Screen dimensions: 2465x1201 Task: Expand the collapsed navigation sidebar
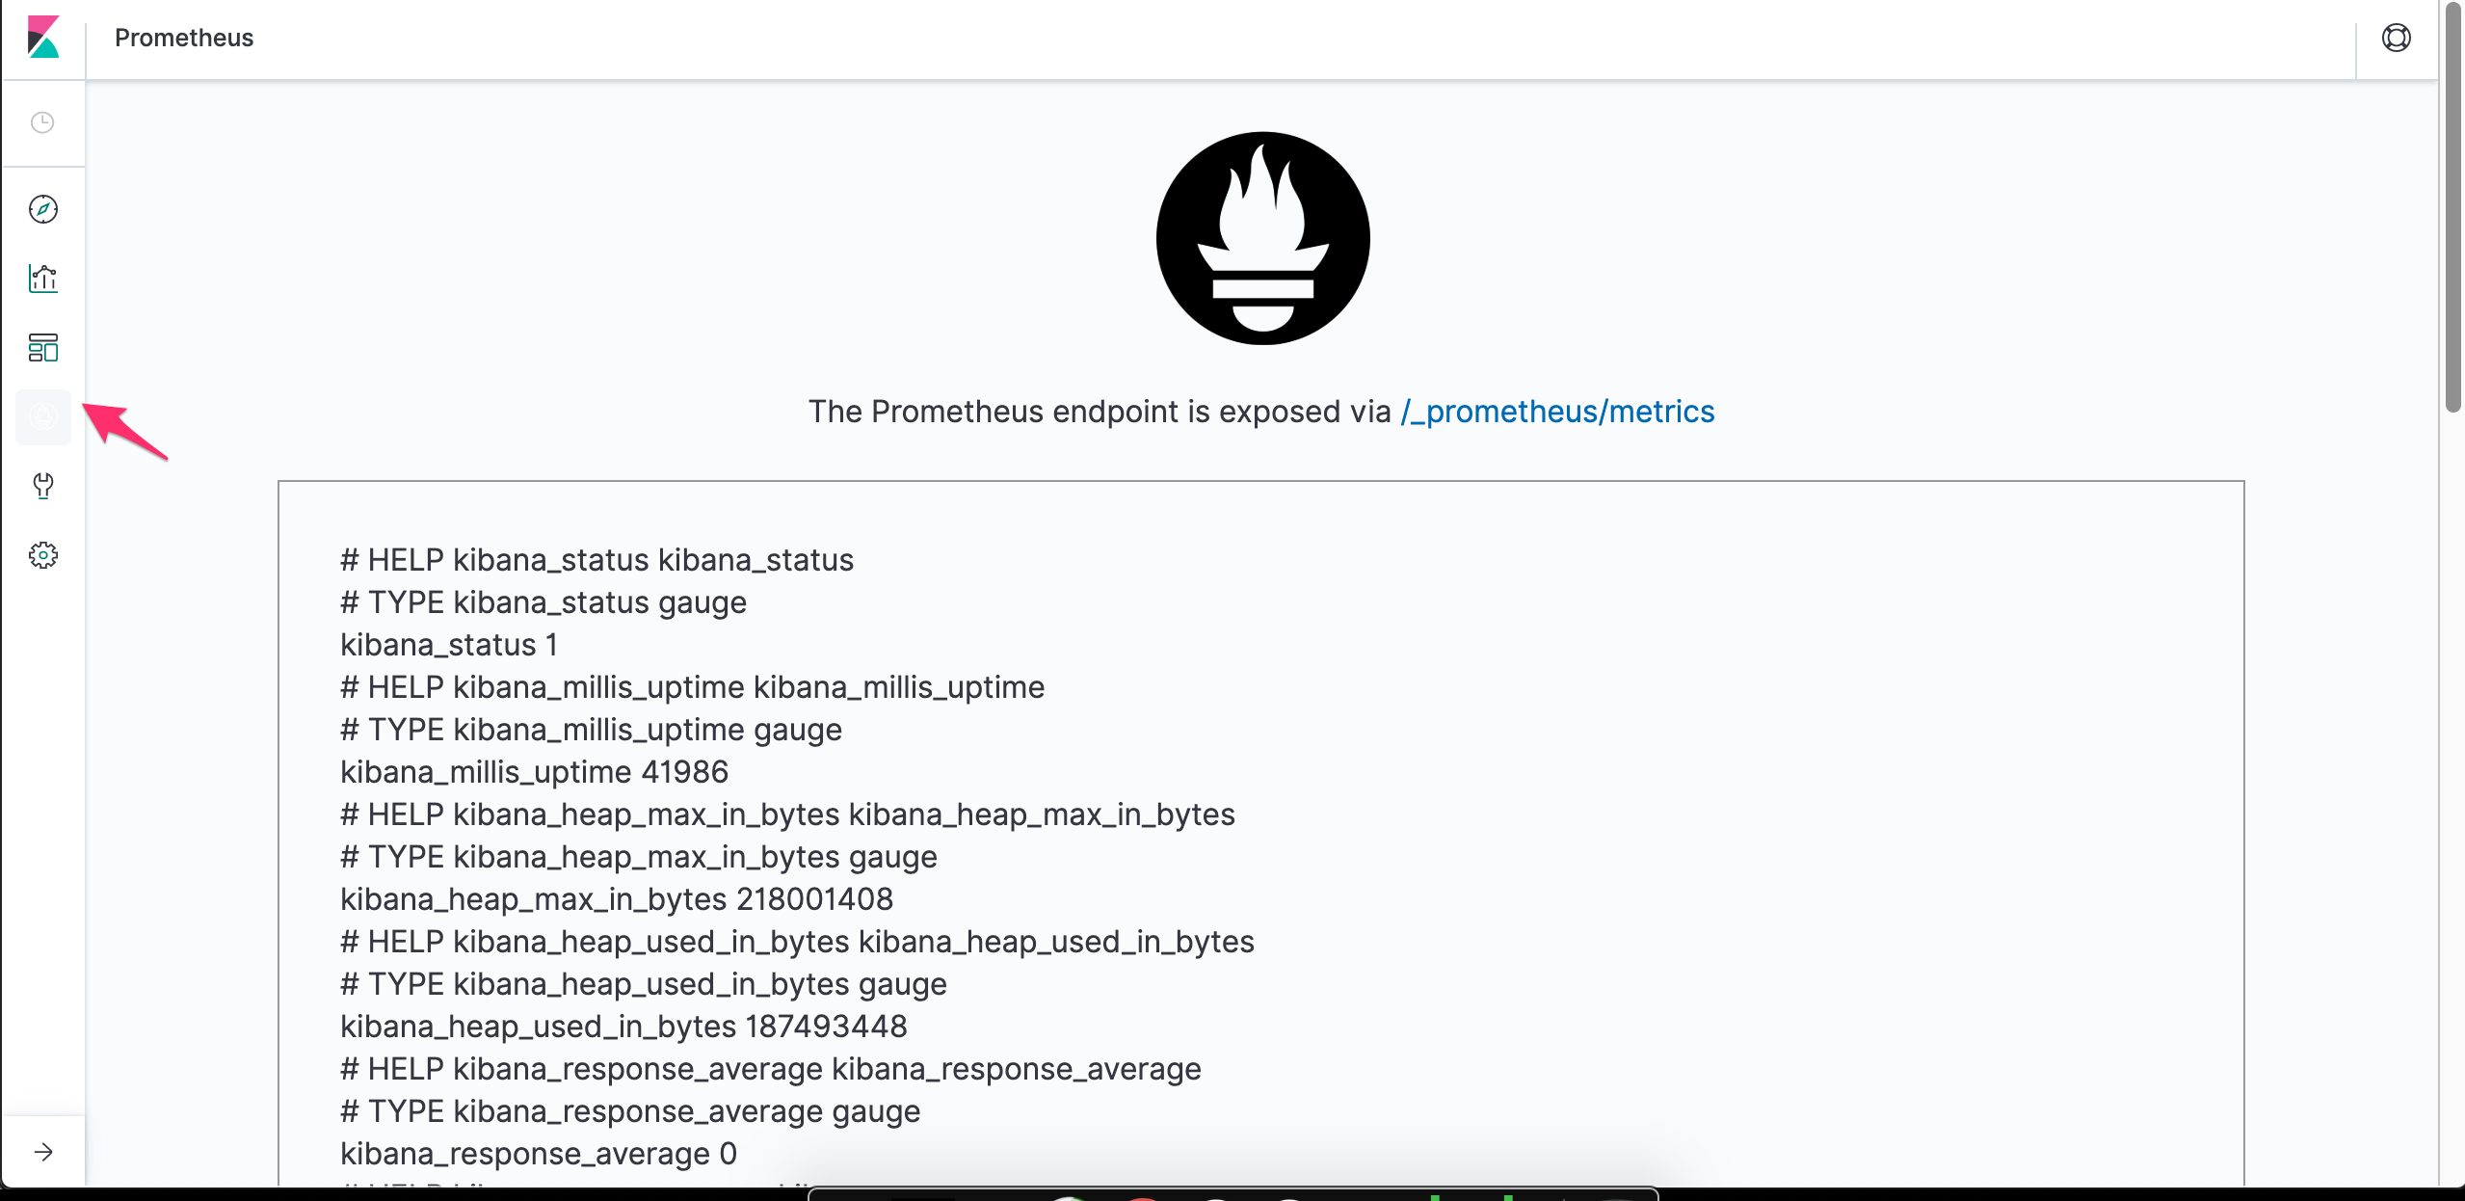pyautogui.click(x=43, y=1150)
